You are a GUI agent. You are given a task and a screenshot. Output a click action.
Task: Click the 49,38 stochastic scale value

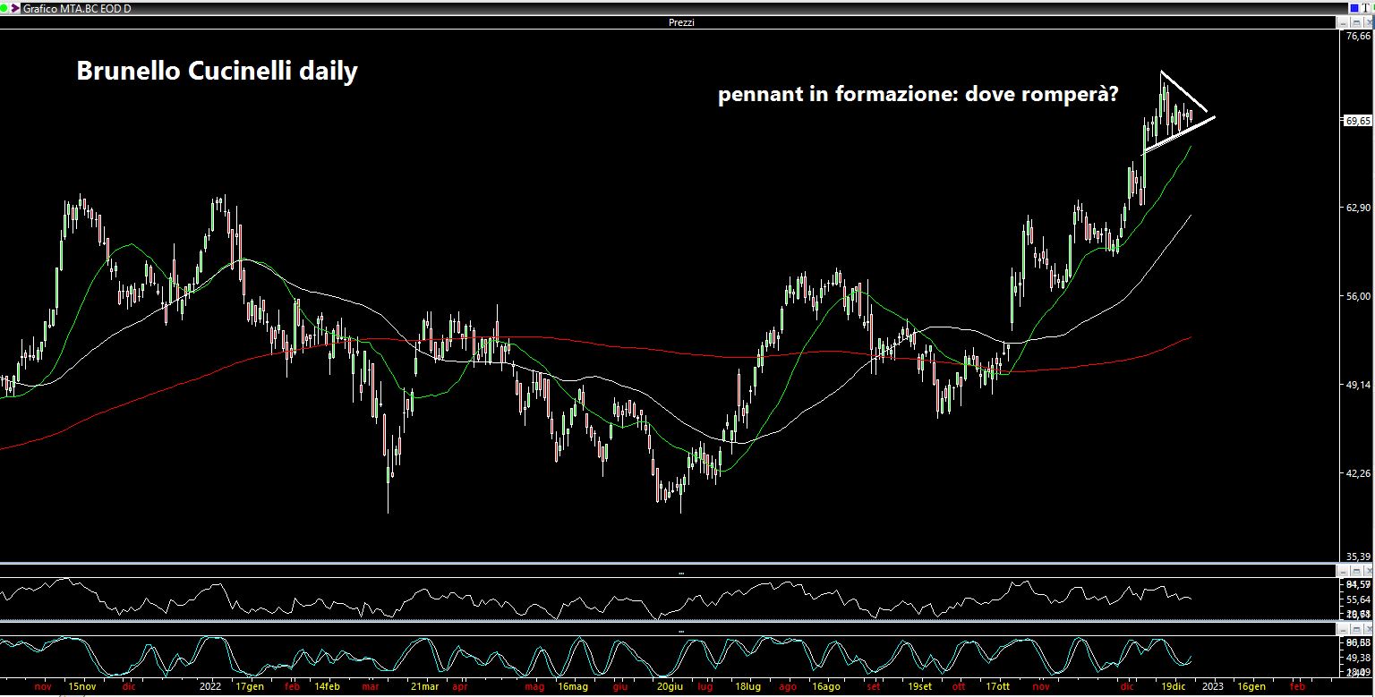pyautogui.click(x=1358, y=656)
